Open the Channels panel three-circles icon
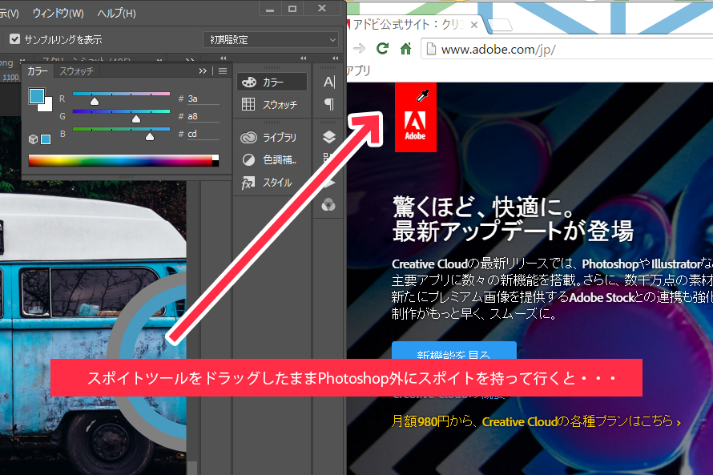 pyautogui.click(x=328, y=204)
